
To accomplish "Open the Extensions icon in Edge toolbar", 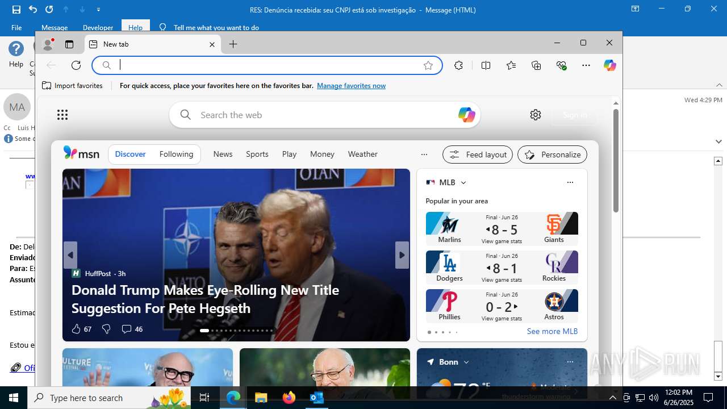I will point(459,65).
